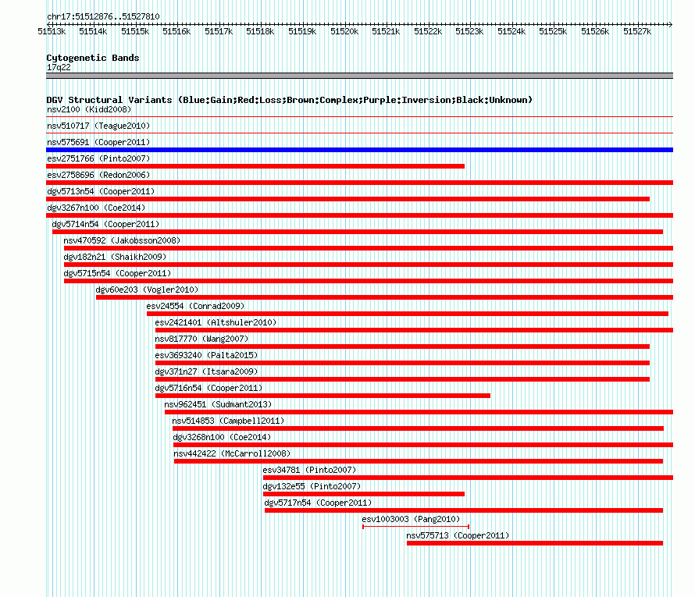The height and width of the screenshot is (597, 695).
Task: Click the ruler's right arrow end
Action: tap(671, 24)
